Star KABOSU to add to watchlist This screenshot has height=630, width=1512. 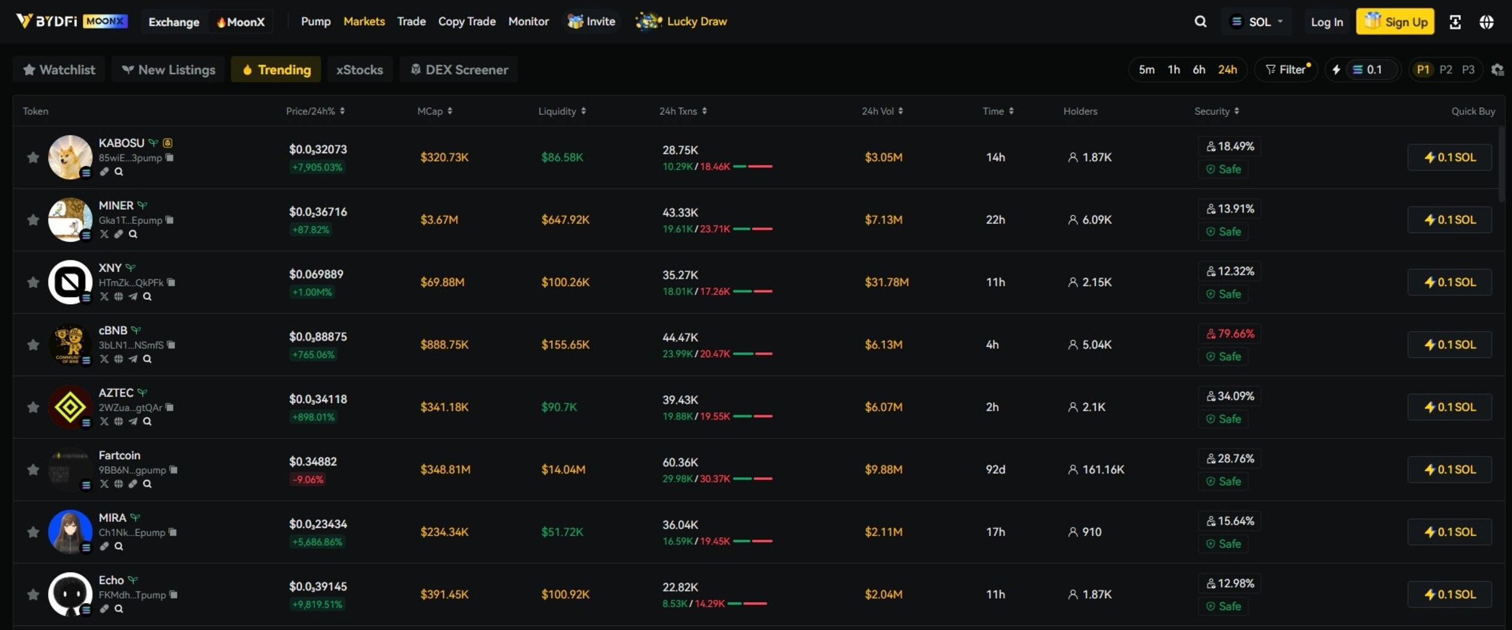point(33,157)
